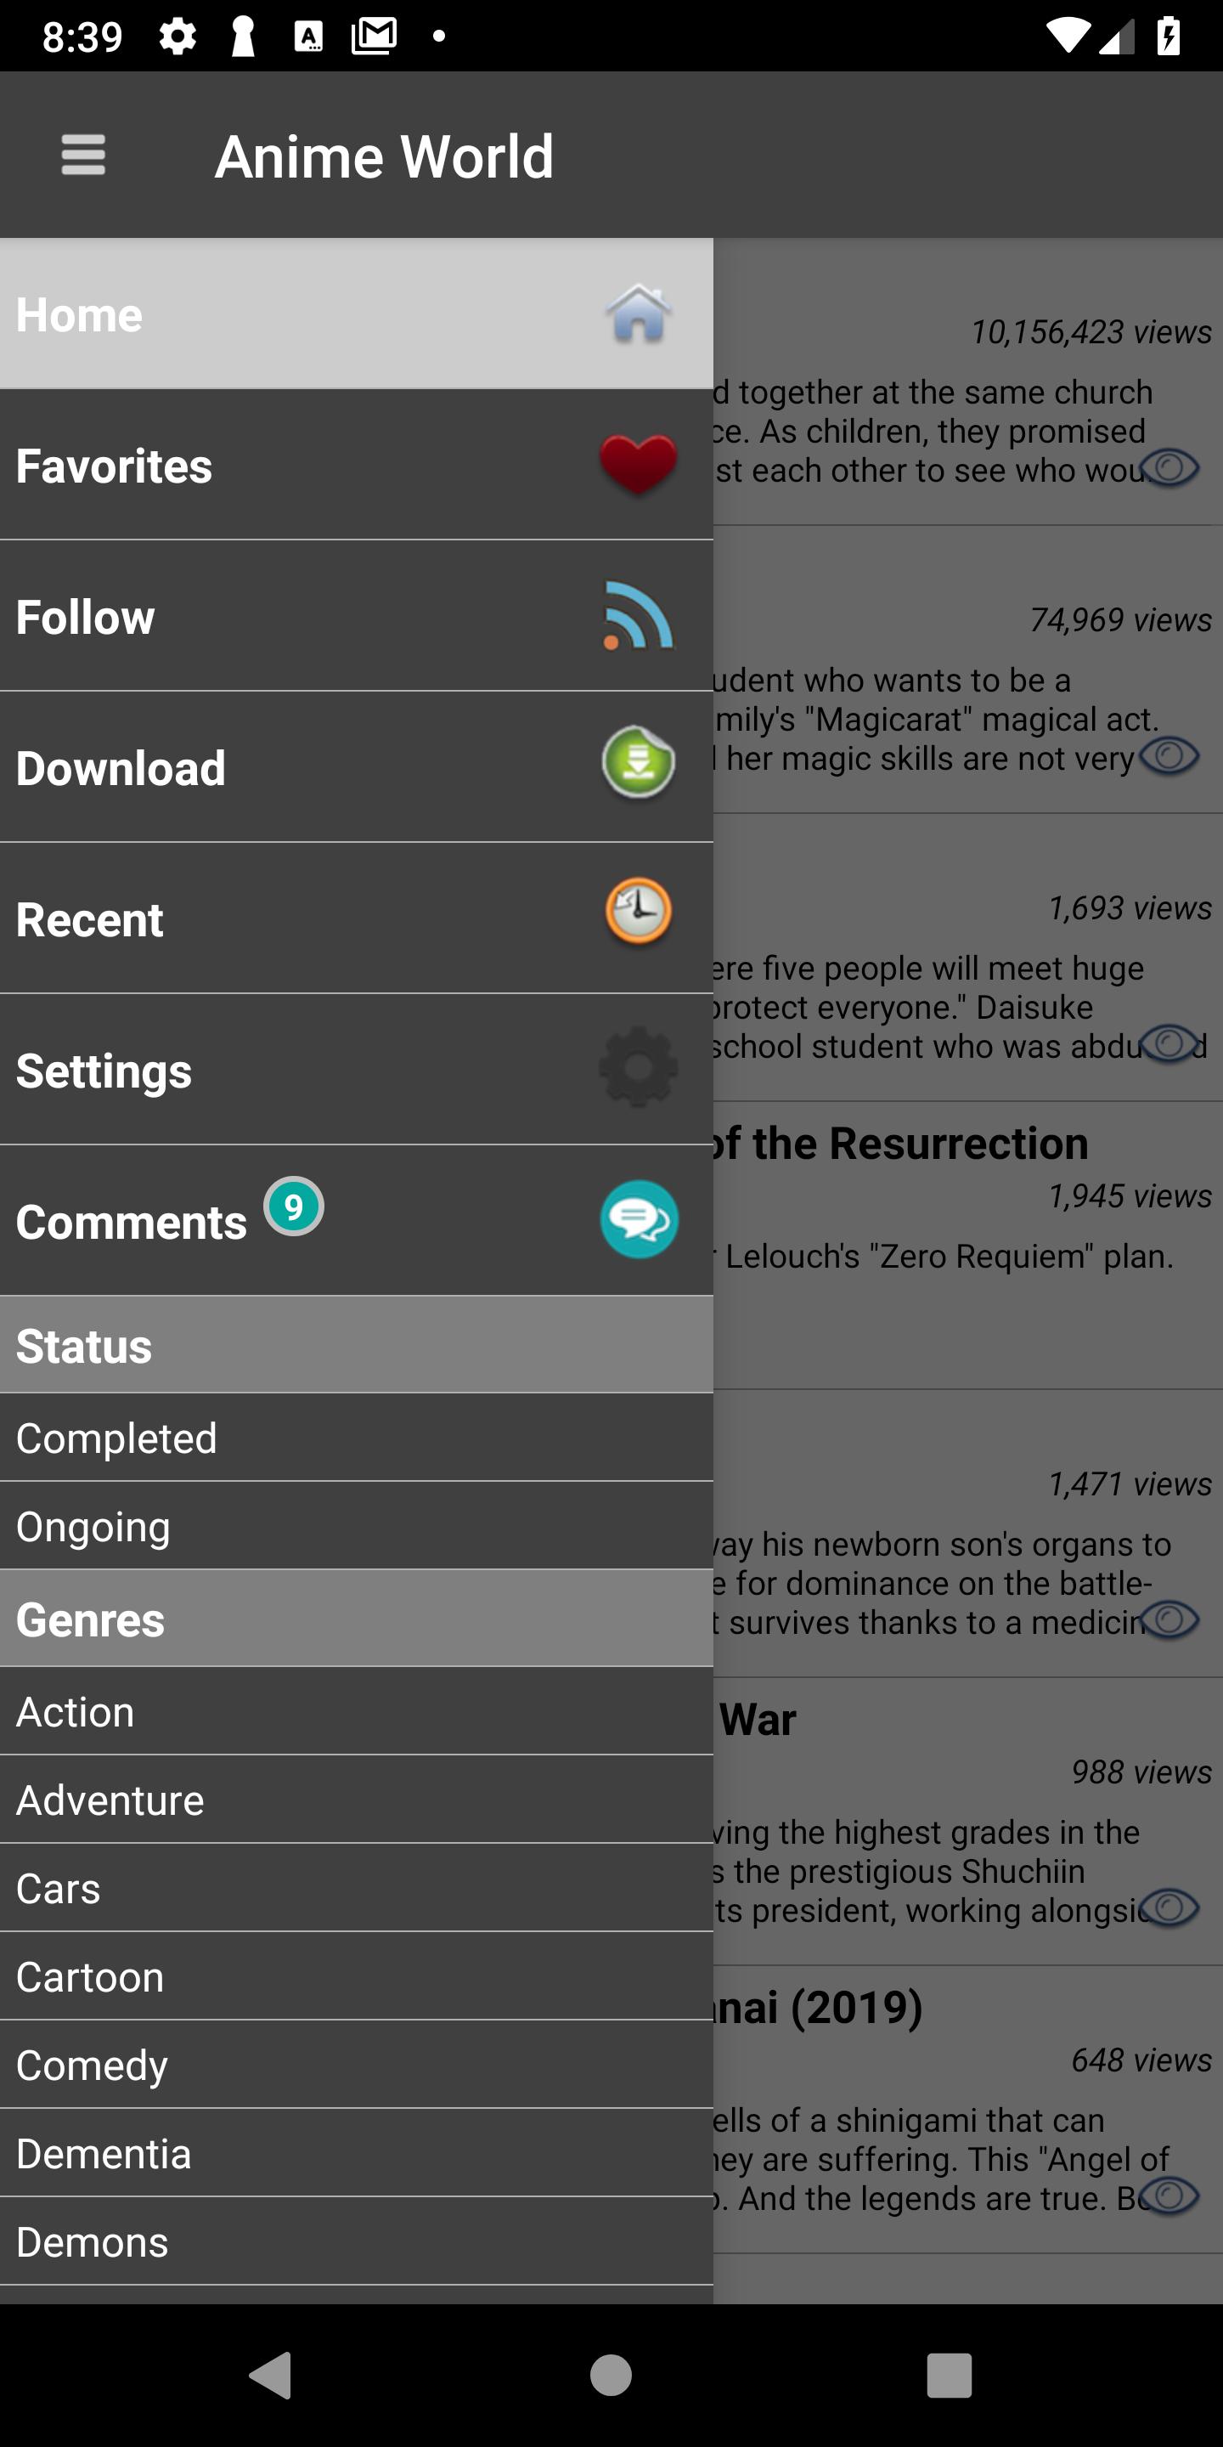1223x2447 pixels.
Task: Tap the Comments badge showing 9
Action: click(293, 1207)
